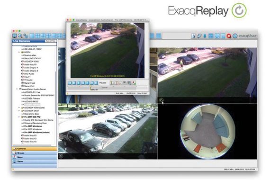The width and height of the screenshot is (270, 180).
Task: Click the red-and-green icon ending replay toolbar
Action: (x=134, y=83)
